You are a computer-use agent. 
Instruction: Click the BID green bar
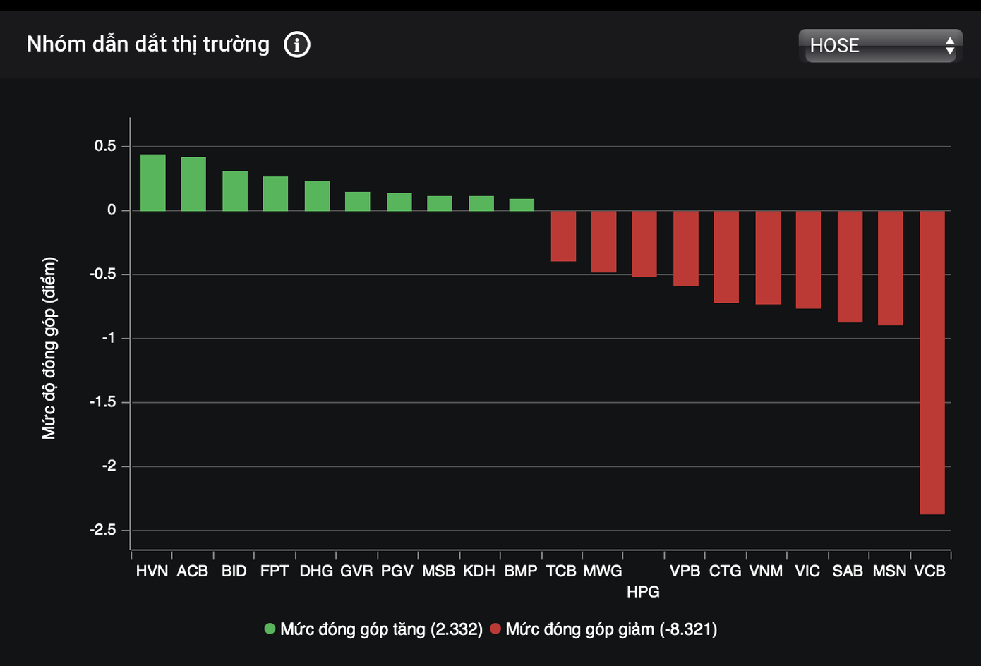tap(235, 191)
